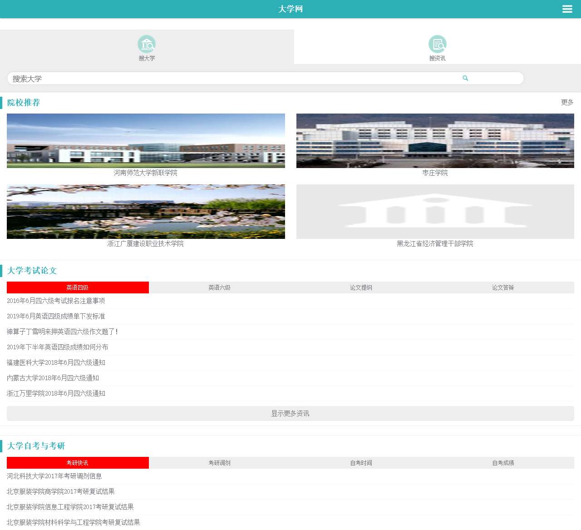This screenshot has width=581, height=530.
Task: Open 河北科技大学2017年考研调剂信息 article
Action: click(x=54, y=476)
